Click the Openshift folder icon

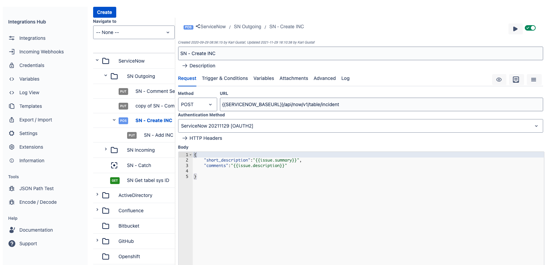[x=106, y=256]
